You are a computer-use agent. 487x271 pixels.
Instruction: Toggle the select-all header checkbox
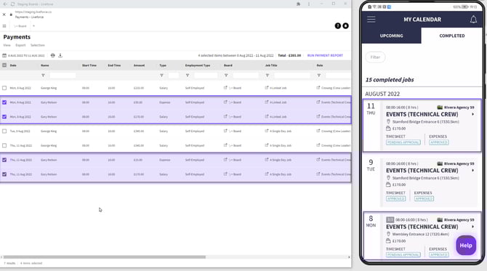point(4,65)
